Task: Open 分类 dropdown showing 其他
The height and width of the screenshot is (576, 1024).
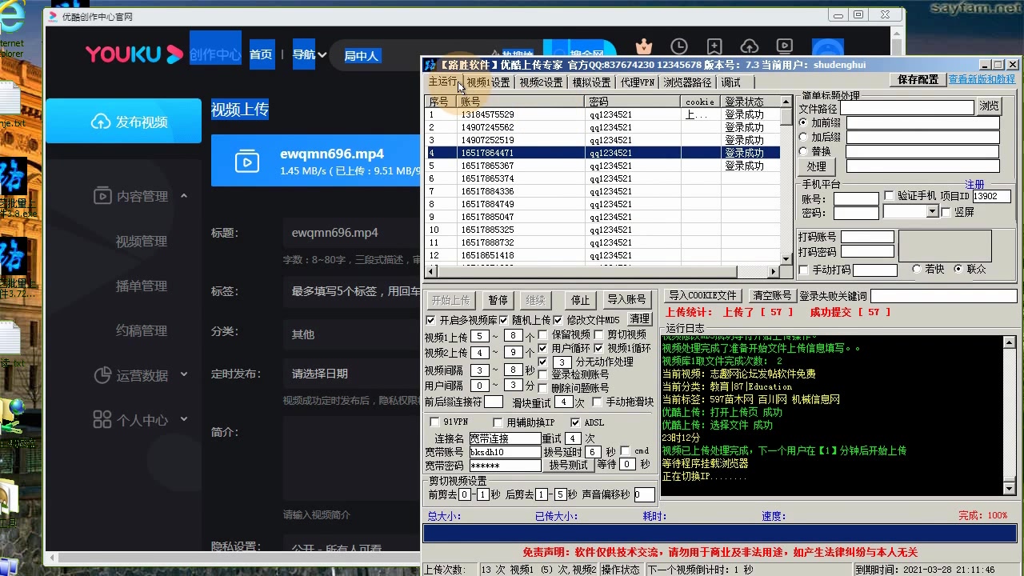Action: tap(352, 334)
